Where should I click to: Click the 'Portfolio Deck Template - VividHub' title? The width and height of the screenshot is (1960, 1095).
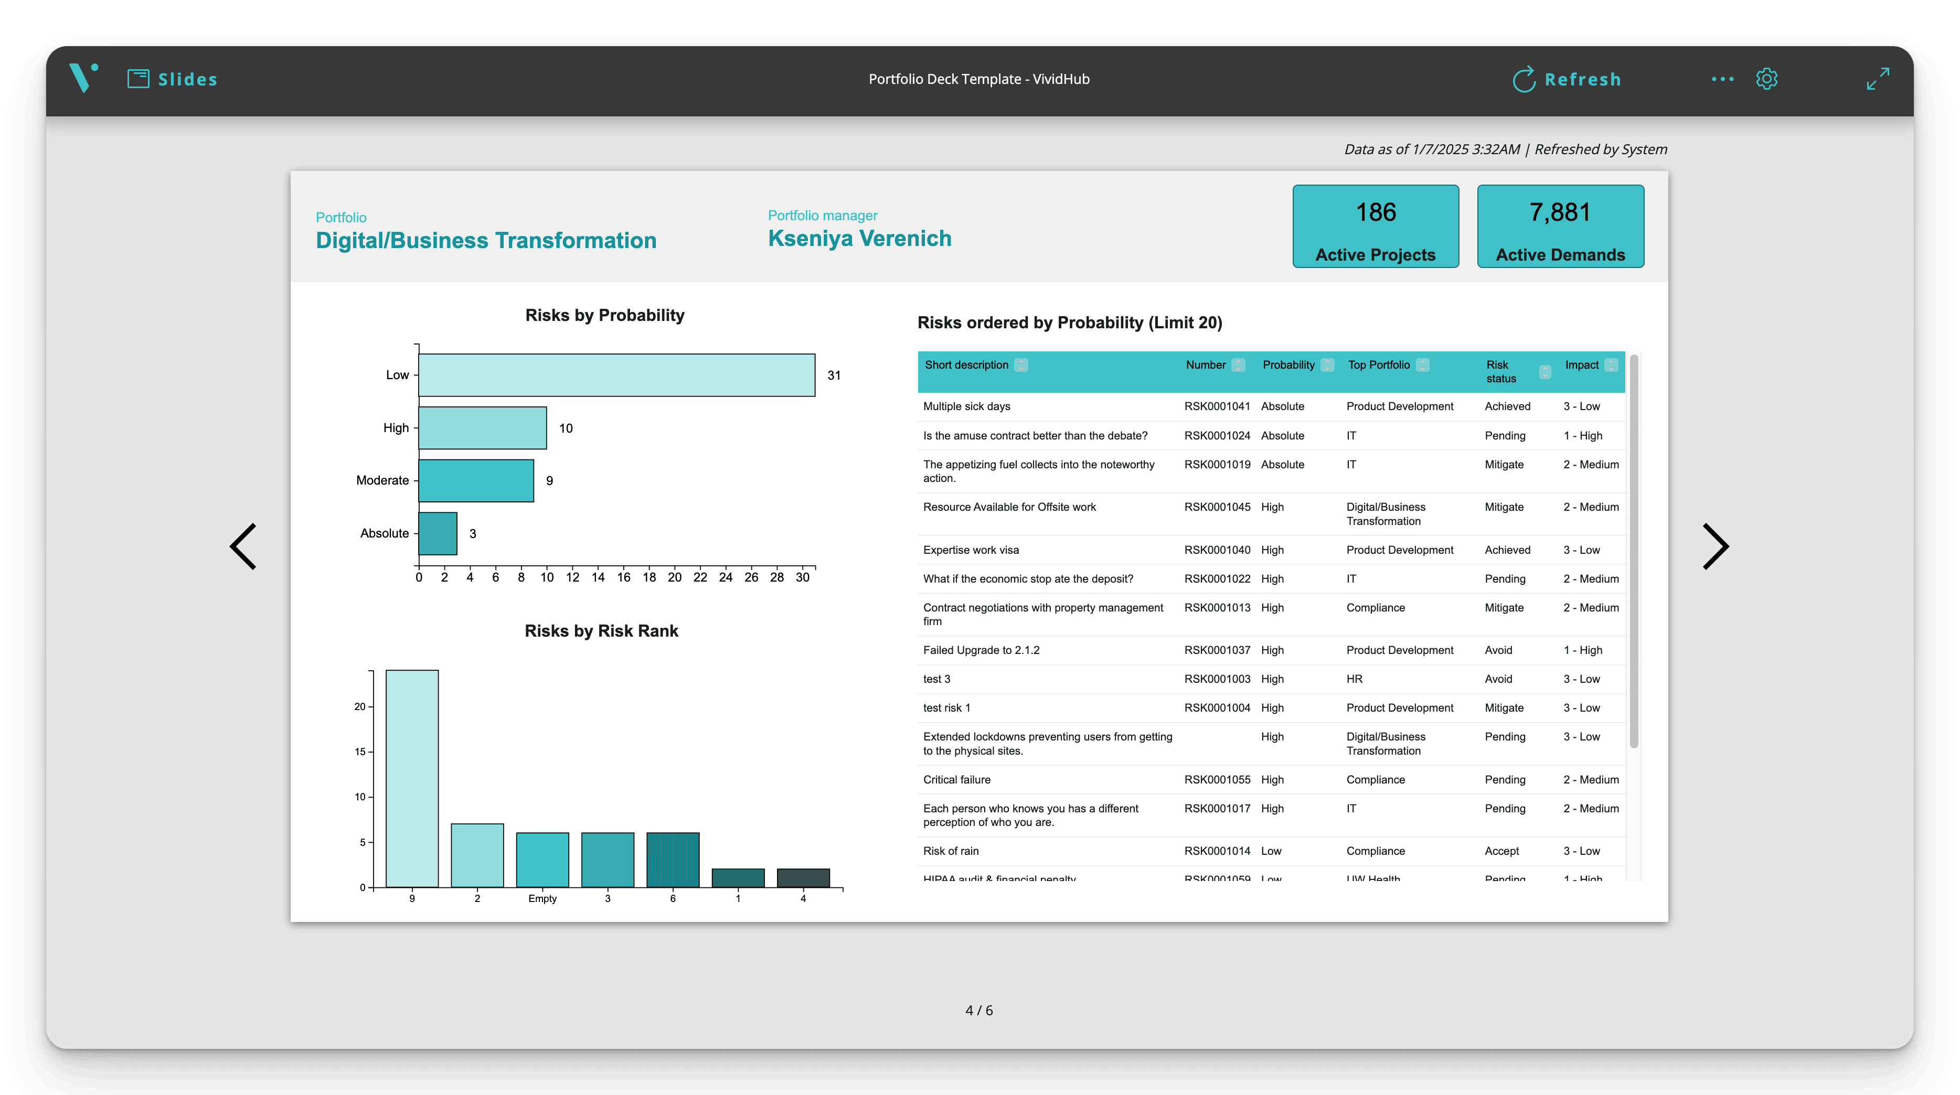979,79
